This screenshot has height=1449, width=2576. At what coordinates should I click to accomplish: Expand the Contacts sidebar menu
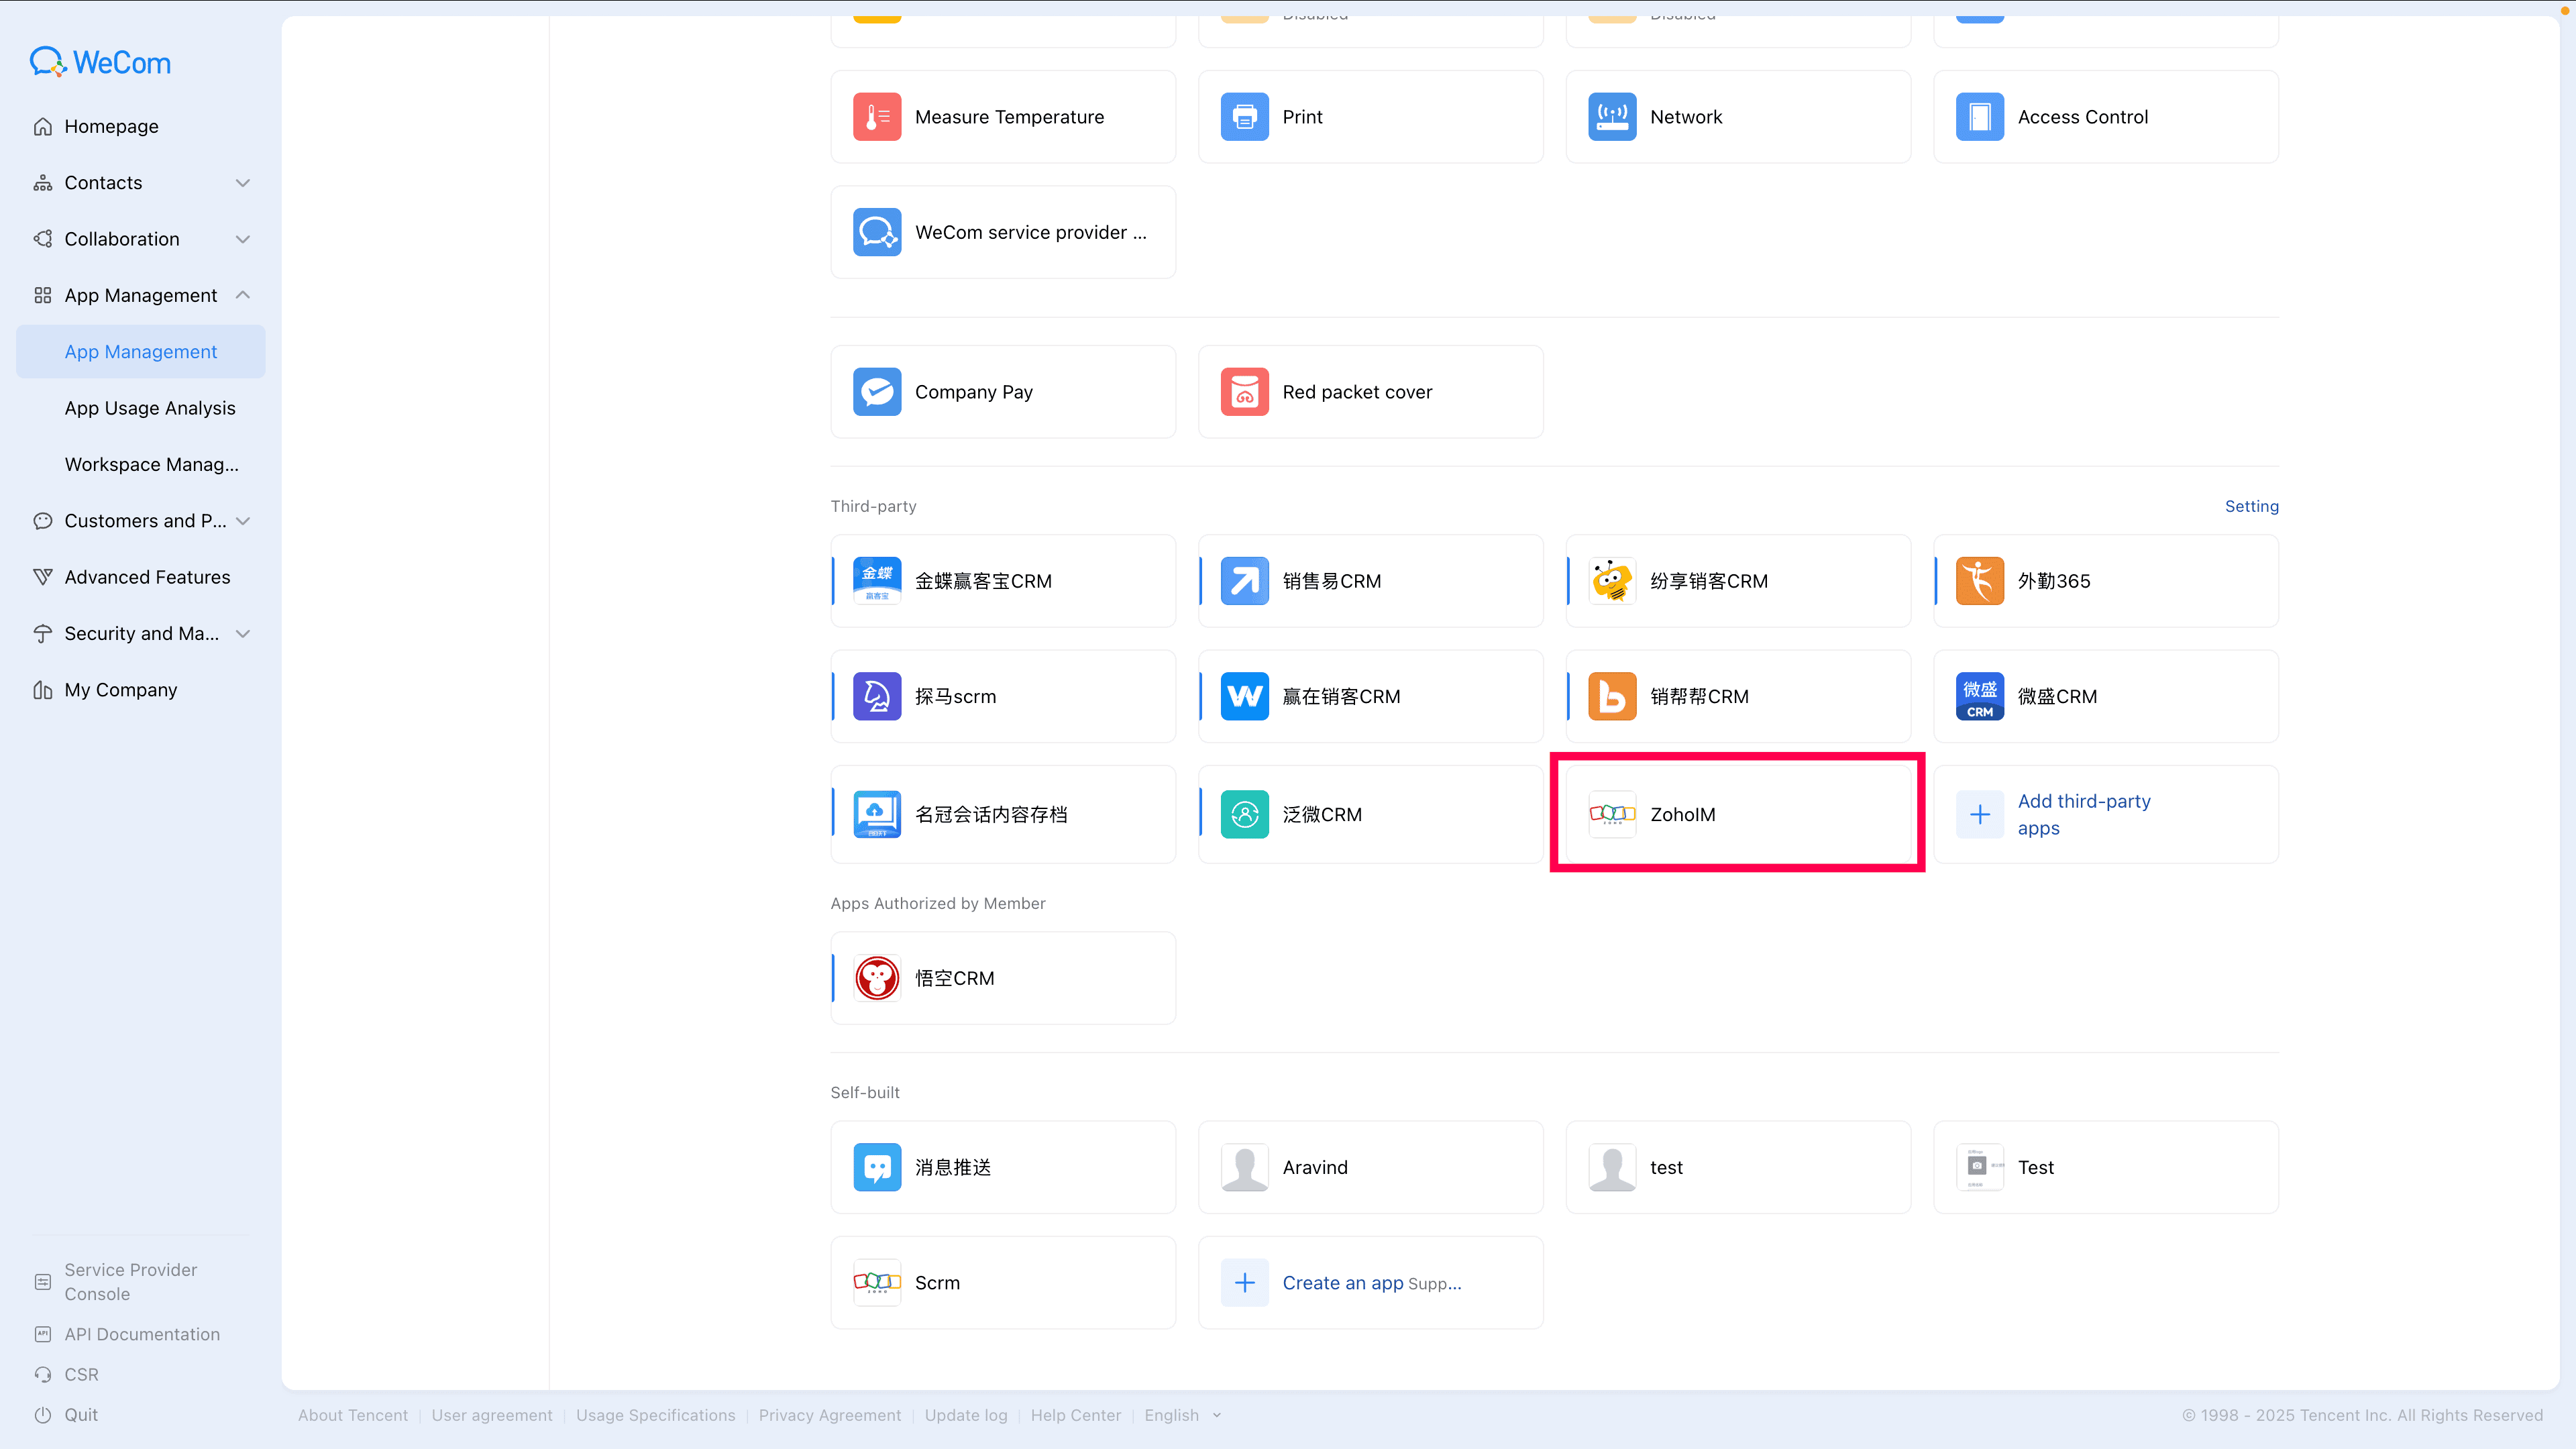[242, 183]
